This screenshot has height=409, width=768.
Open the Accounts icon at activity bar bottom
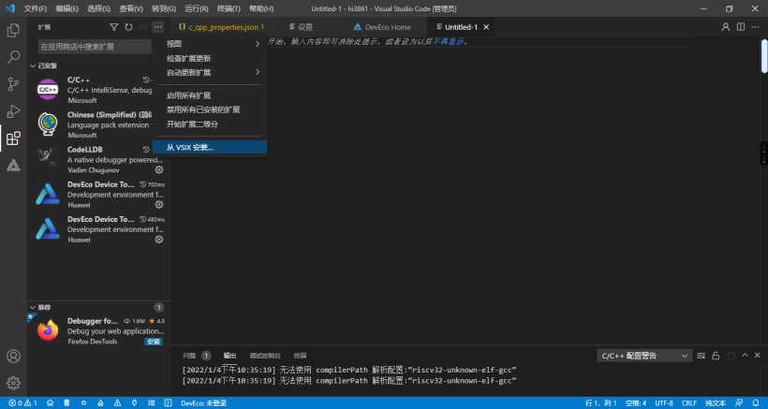coord(13,356)
